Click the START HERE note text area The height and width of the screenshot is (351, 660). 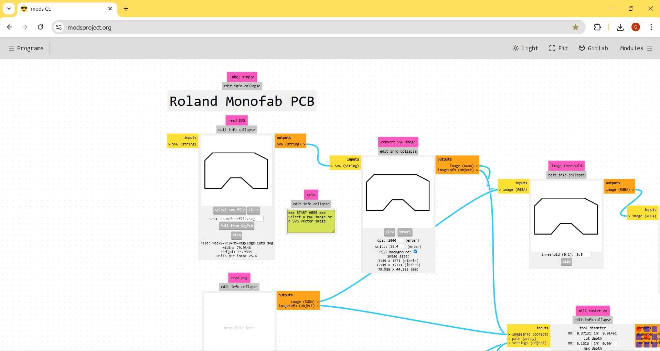(x=311, y=221)
